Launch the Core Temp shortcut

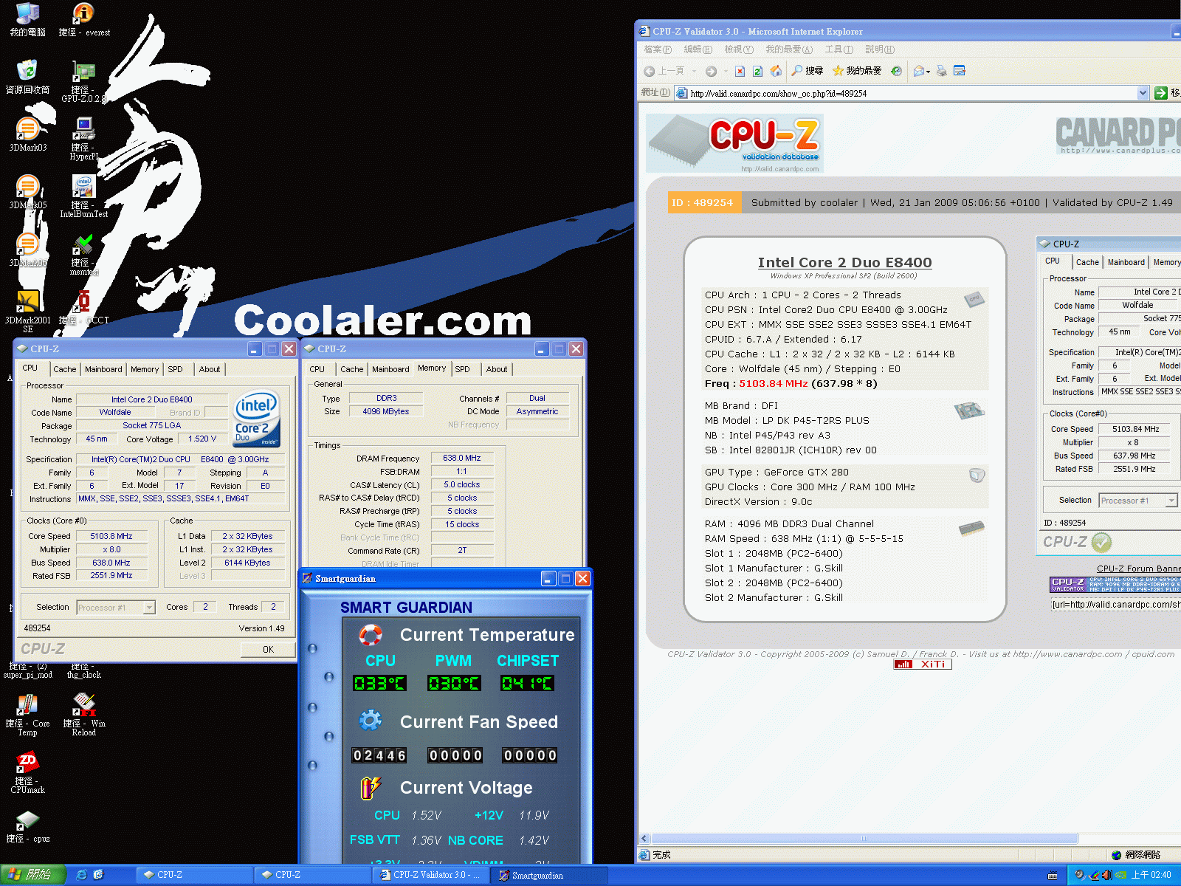click(x=27, y=715)
